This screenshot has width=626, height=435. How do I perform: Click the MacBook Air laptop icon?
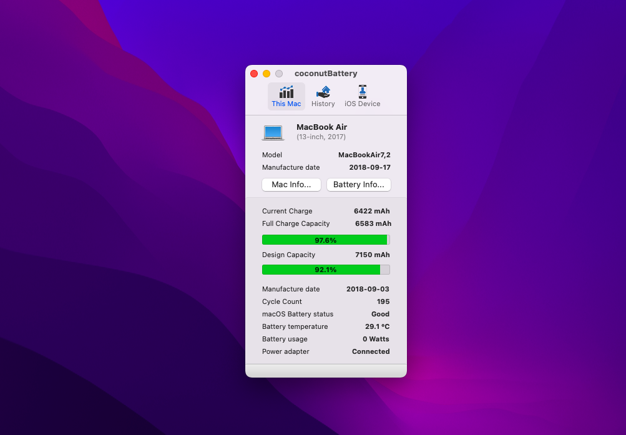point(273,132)
